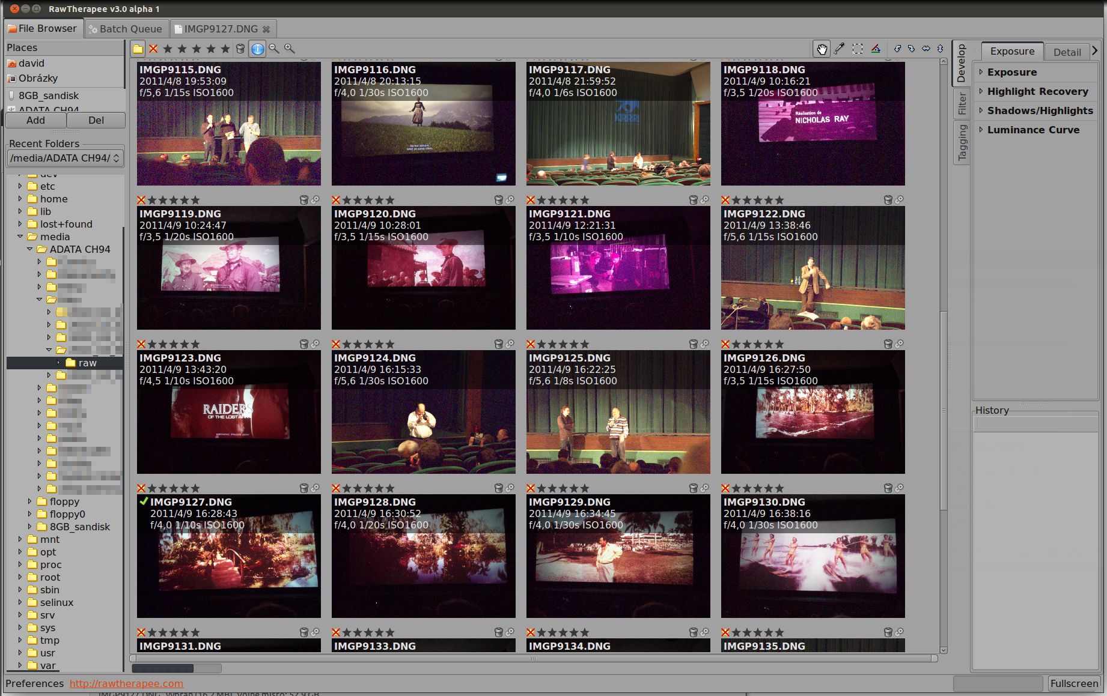Click the red X above IMGP9123.DNG
The image size is (1107, 696).
(141, 344)
